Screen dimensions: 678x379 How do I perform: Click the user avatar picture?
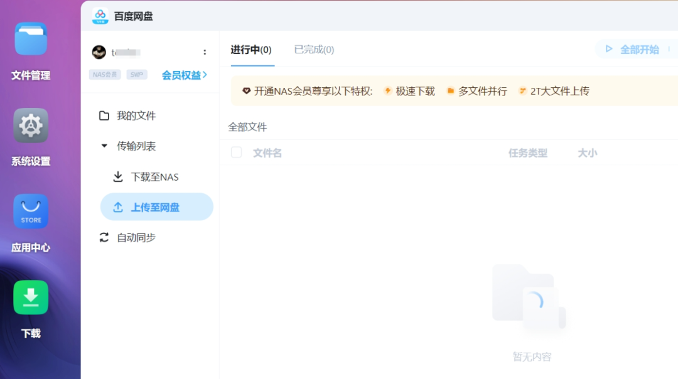99,52
